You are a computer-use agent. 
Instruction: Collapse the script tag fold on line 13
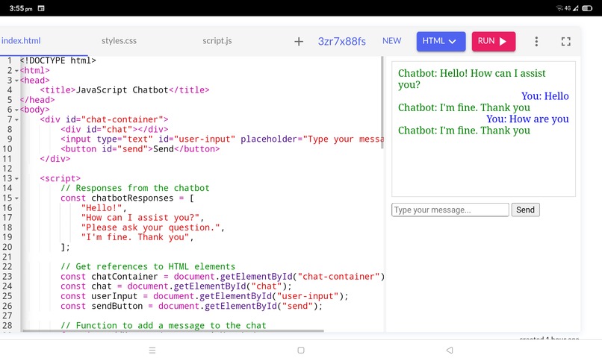(16, 179)
